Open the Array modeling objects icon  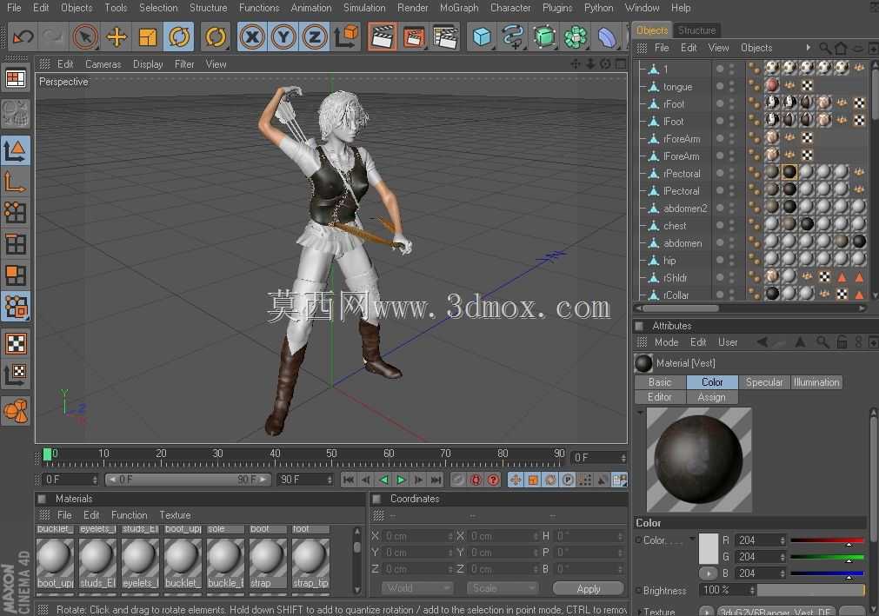(x=576, y=37)
